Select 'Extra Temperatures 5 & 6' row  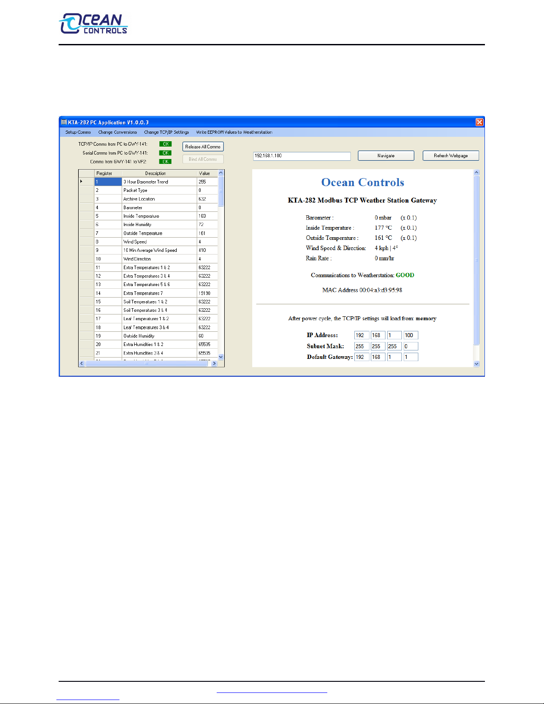pos(148,284)
